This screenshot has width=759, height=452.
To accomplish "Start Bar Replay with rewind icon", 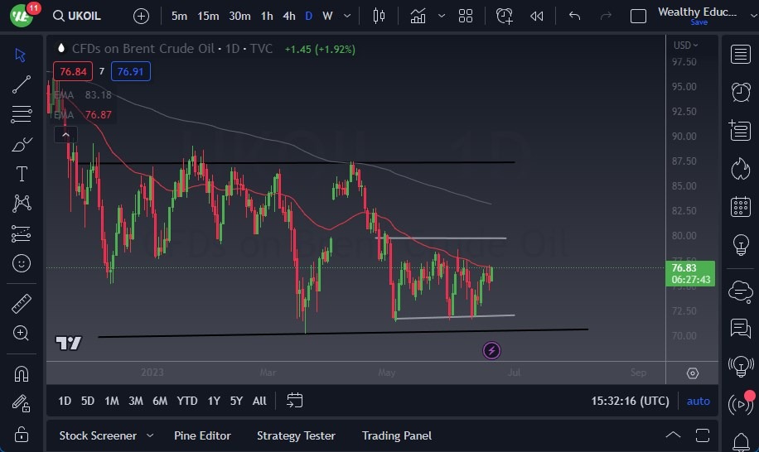I will tap(537, 16).
